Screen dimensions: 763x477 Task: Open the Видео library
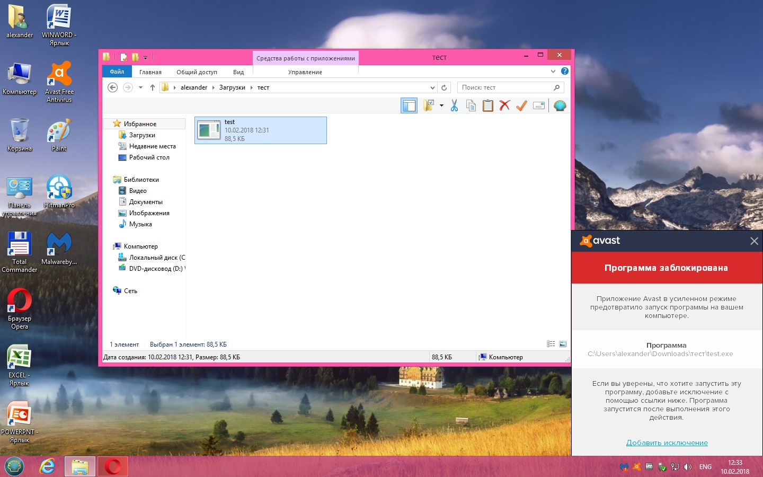(x=138, y=191)
